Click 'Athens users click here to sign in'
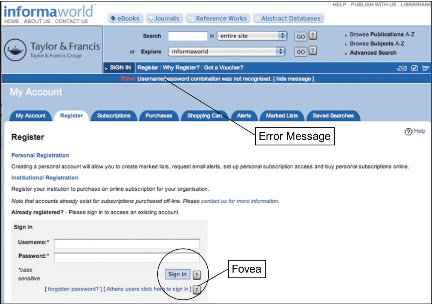432x304 pixels. [x=147, y=289]
